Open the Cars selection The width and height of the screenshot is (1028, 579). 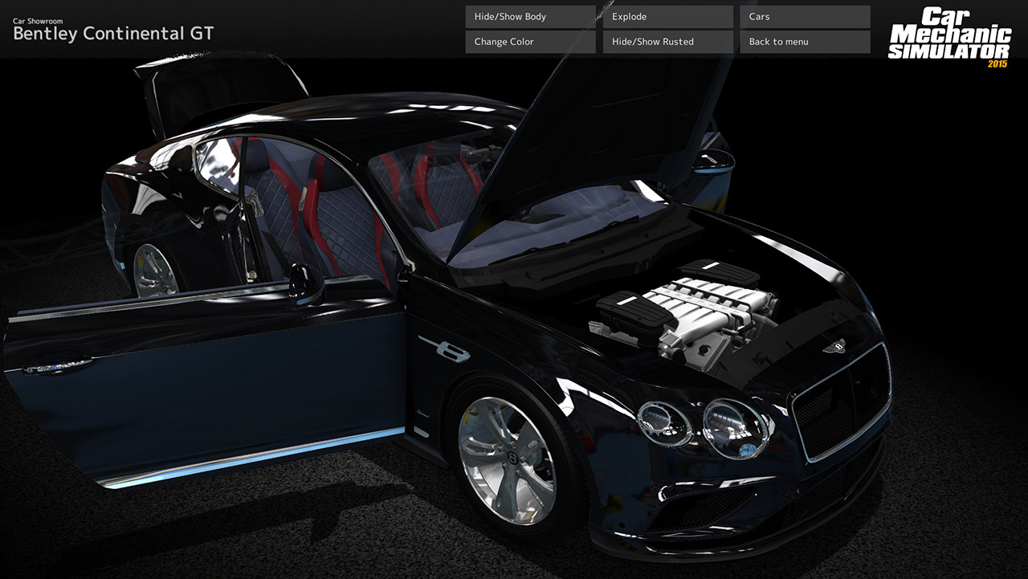tap(805, 16)
